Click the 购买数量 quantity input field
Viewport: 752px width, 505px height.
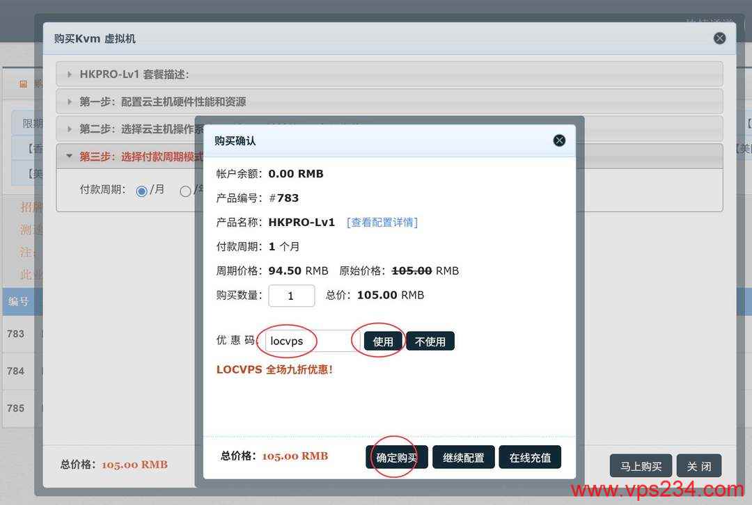292,295
